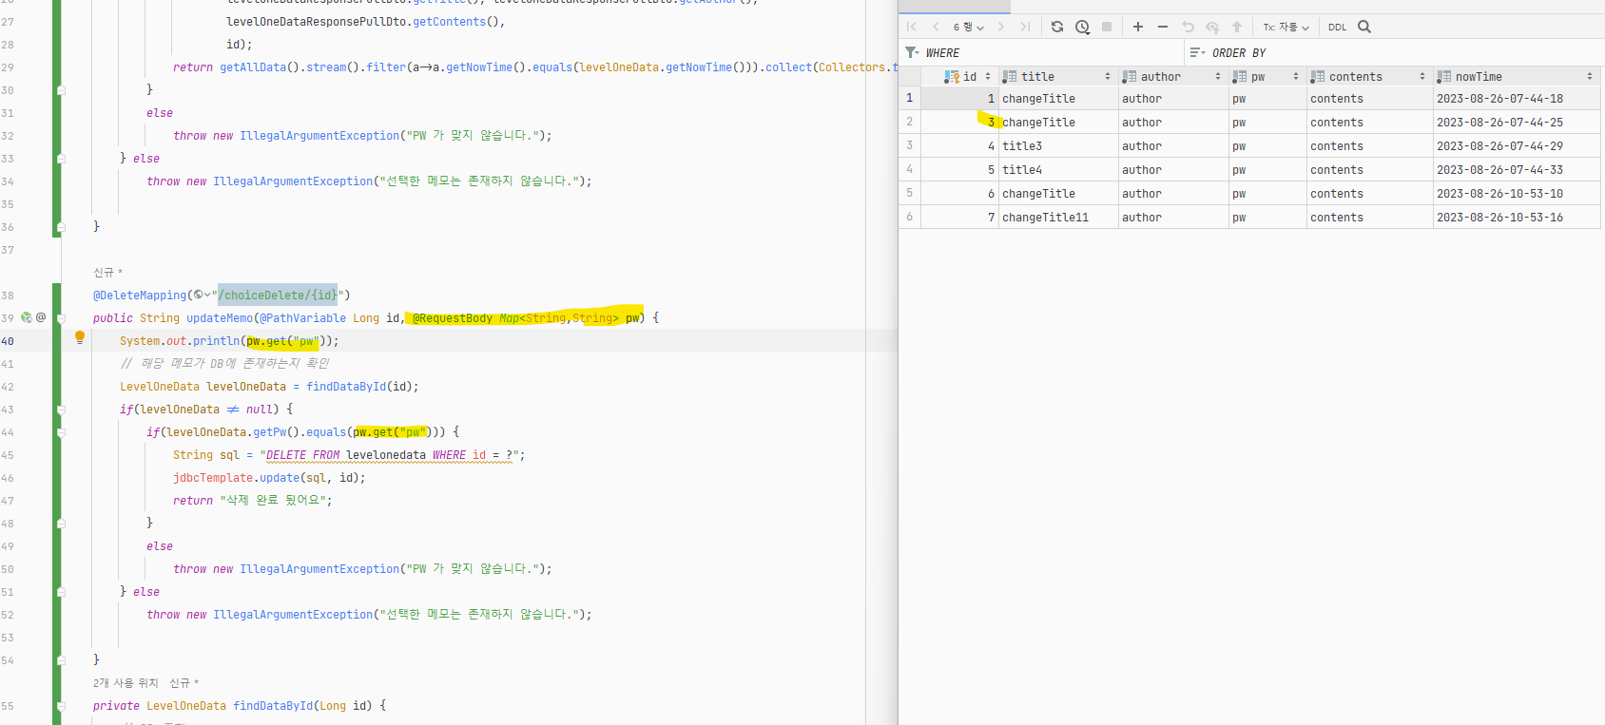This screenshot has width=1605, height=725.
Task: Open the 6 행 page size dropdown
Action: (x=968, y=27)
